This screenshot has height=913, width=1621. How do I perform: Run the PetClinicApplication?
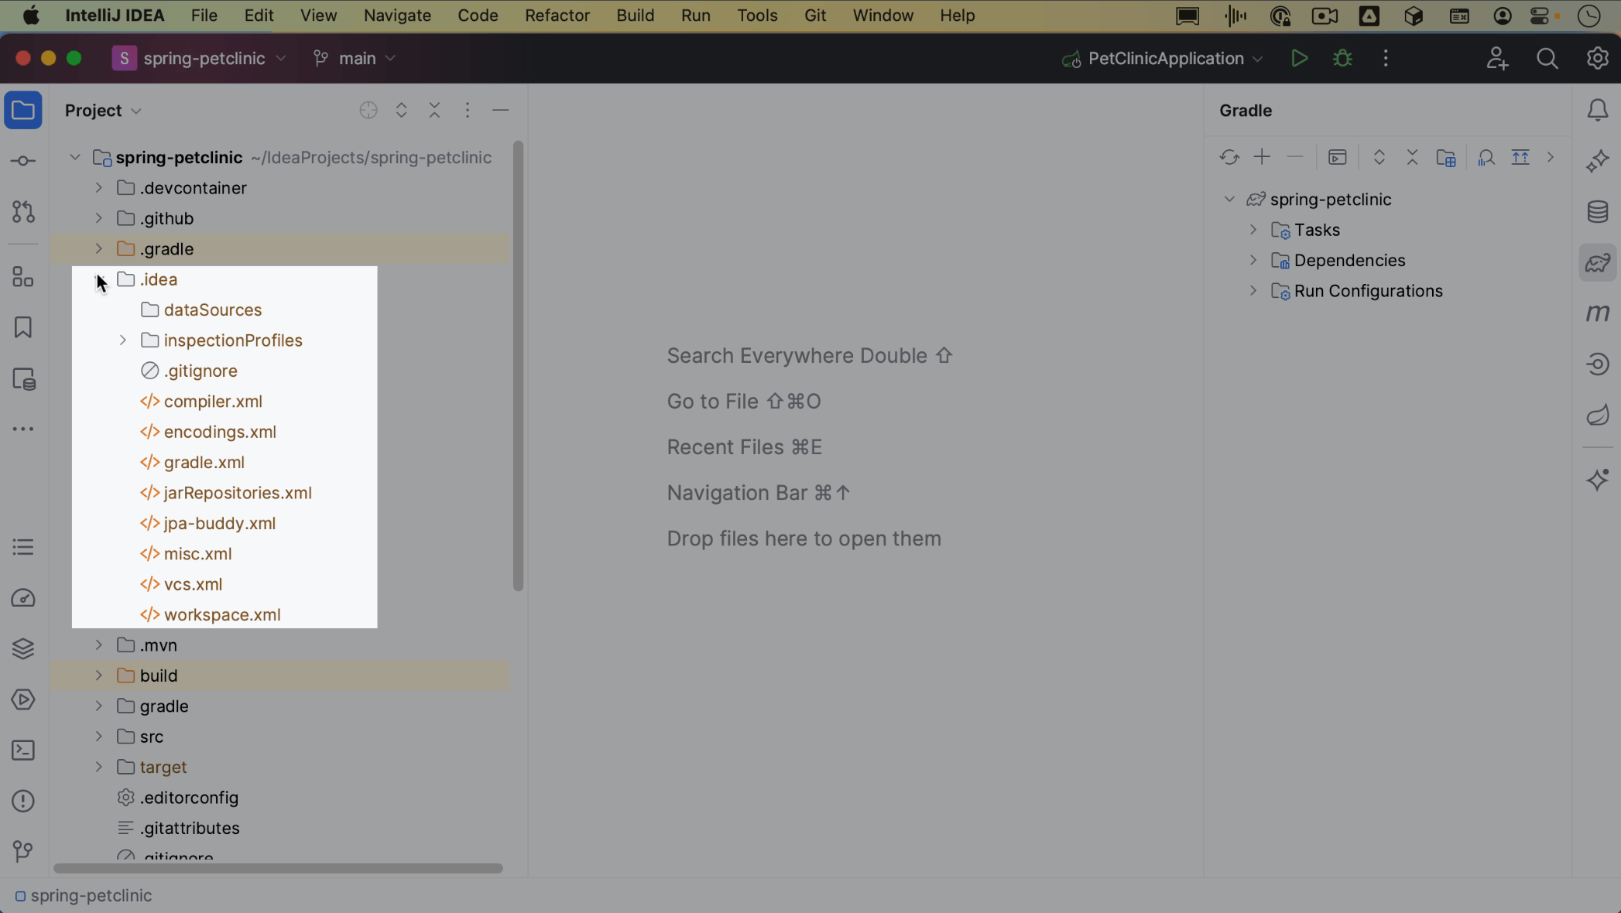1299,58
